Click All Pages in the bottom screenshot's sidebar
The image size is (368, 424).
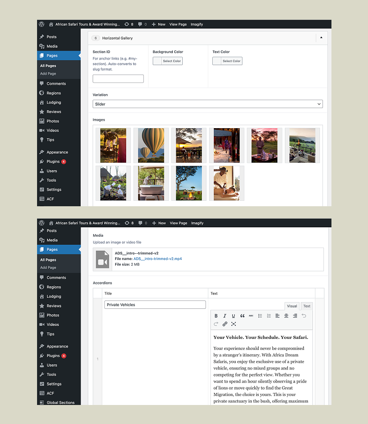pos(48,260)
